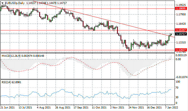Click the MACD scale value 0.003119

pyautogui.click(x=181, y=55)
